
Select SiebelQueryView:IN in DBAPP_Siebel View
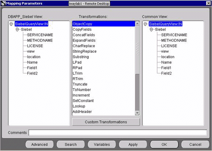31,24
